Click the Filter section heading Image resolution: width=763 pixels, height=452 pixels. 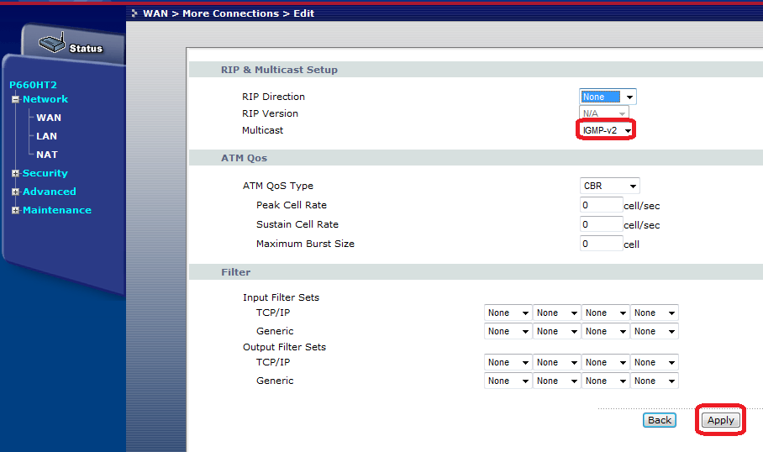point(236,272)
